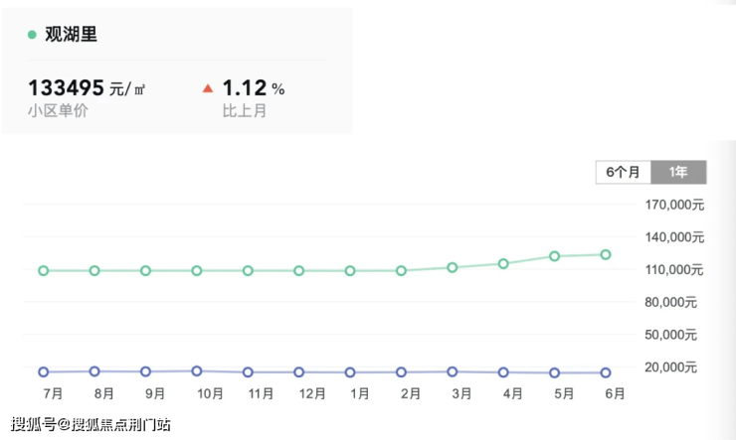This screenshot has height=440, width=736.
Task: Select the purple line's 7月 data point
Action: (44, 371)
